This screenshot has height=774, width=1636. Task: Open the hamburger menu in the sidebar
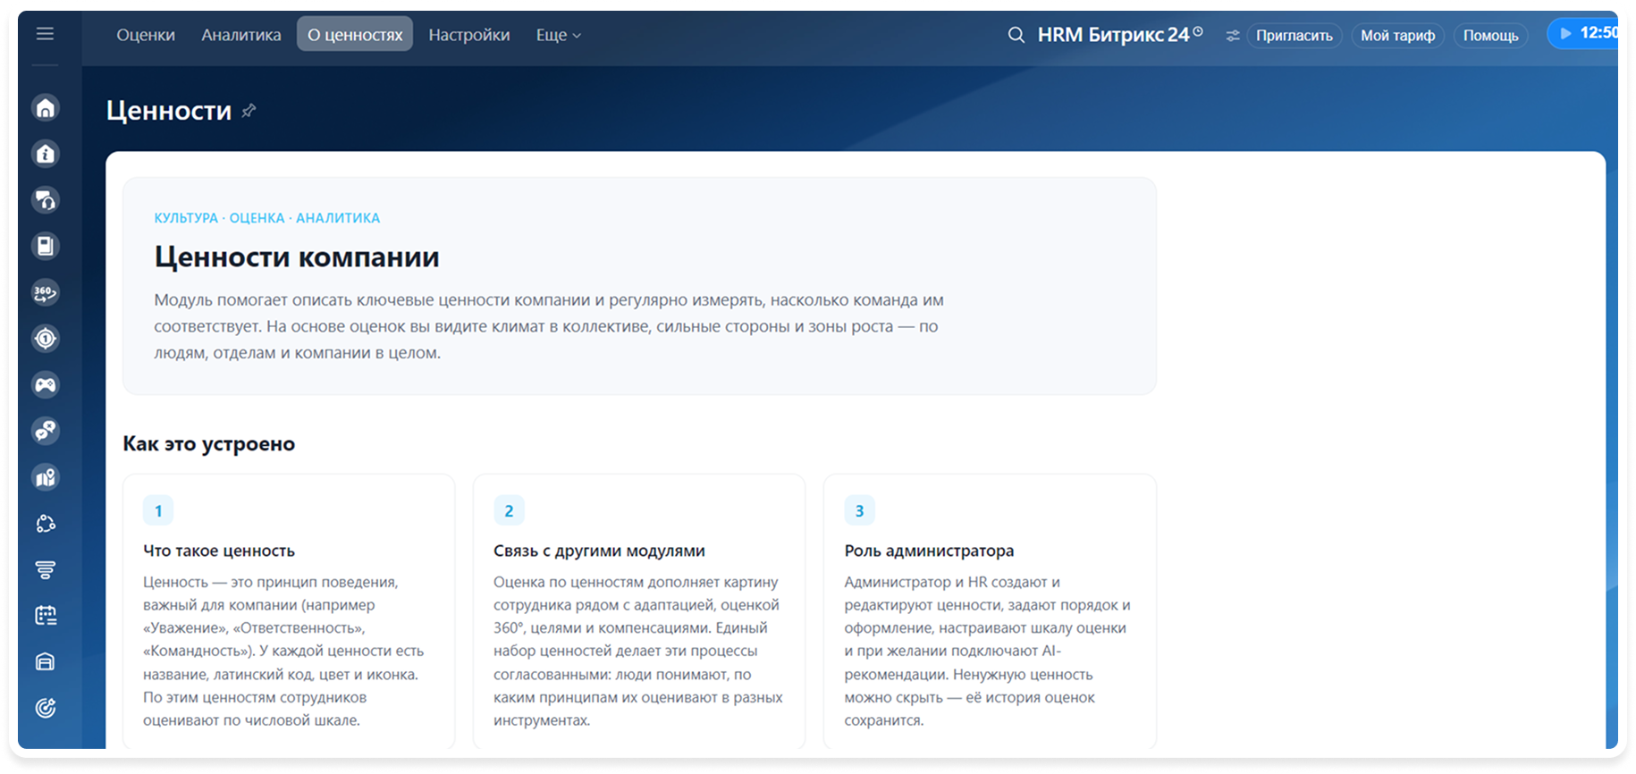click(45, 34)
